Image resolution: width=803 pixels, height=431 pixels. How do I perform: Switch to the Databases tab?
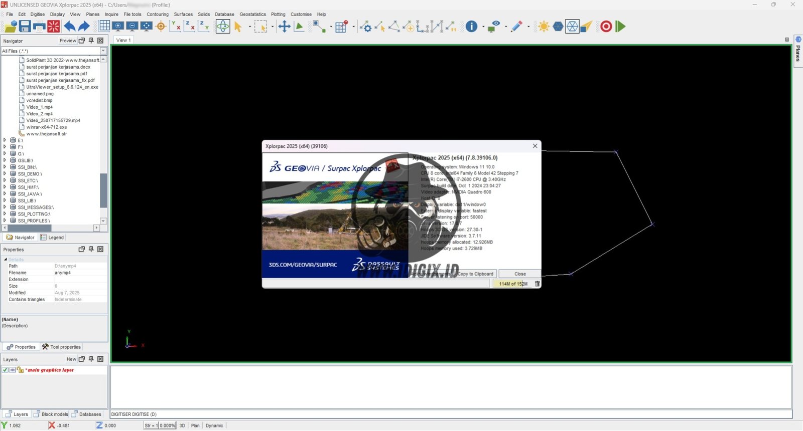(86, 414)
